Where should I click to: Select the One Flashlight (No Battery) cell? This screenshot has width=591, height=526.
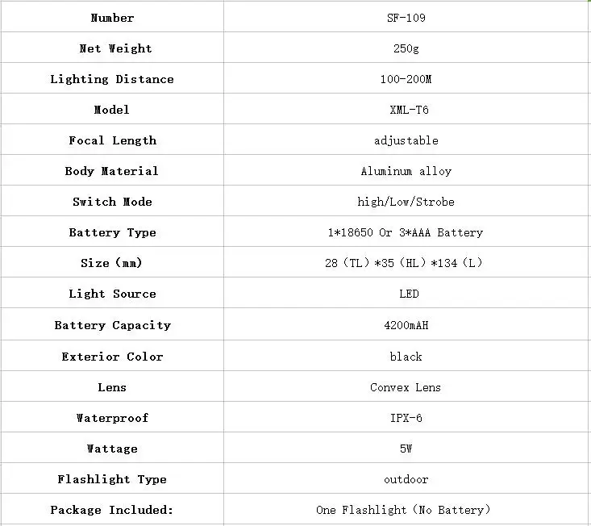click(x=406, y=510)
